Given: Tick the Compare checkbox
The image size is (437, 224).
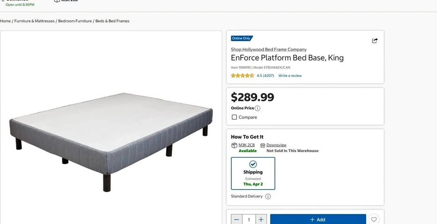Looking at the screenshot, I should [234, 117].
